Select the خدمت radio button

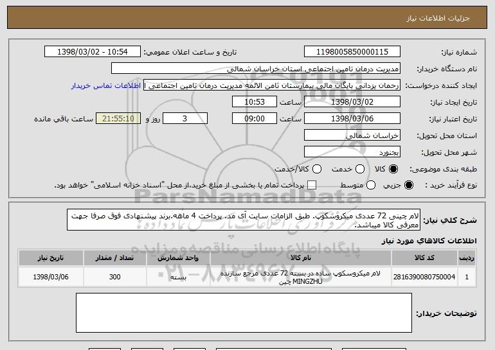360,170
